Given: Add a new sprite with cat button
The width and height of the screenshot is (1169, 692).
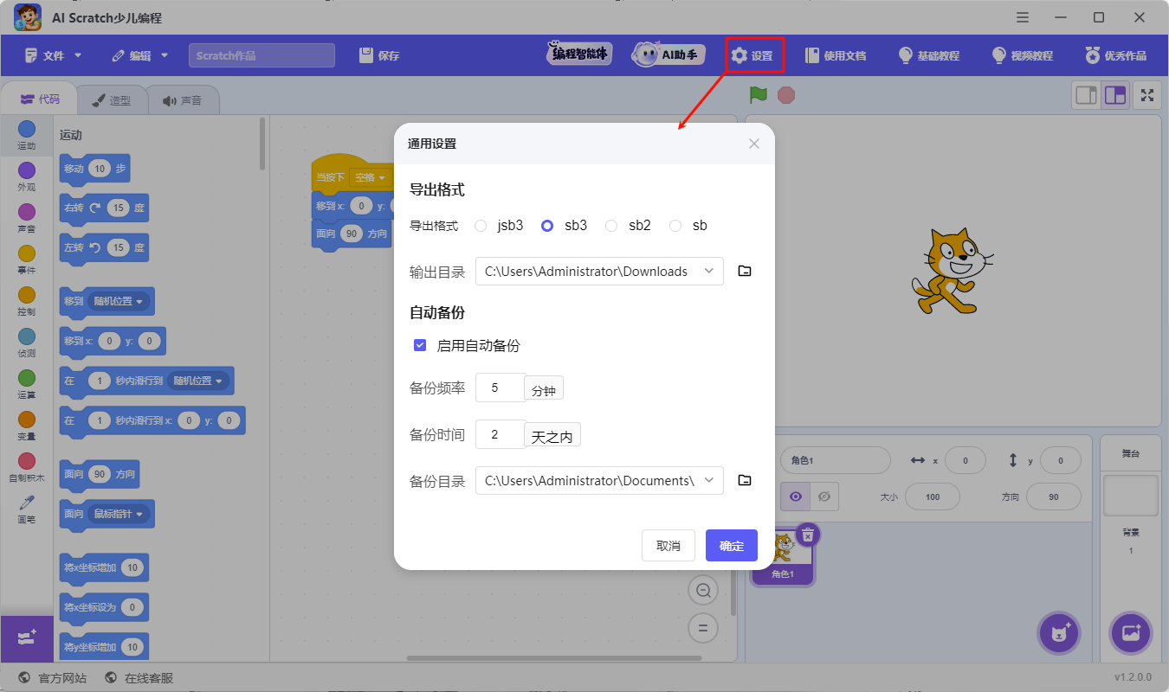Looking at the screenshot, I should 1059,633.
